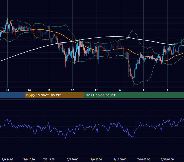Click the 20 hour axis label
Screen dimensions: 184x162
(x=73, y=90)
